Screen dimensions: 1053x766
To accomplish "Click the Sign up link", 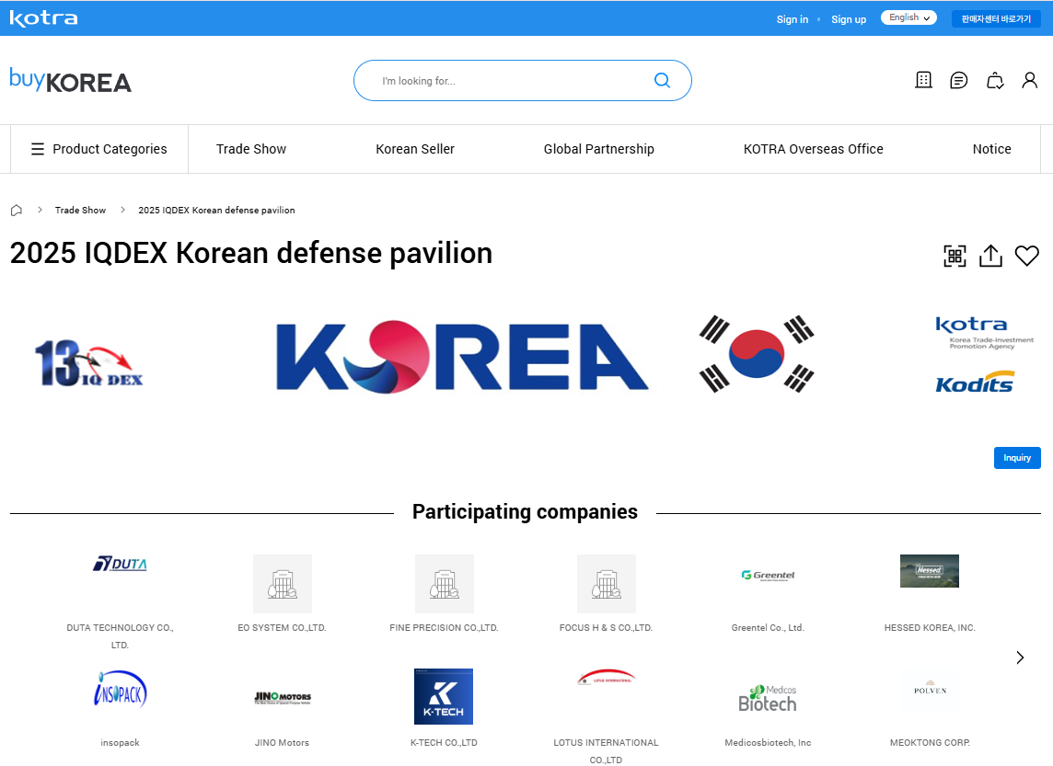I will click(849, 19).
